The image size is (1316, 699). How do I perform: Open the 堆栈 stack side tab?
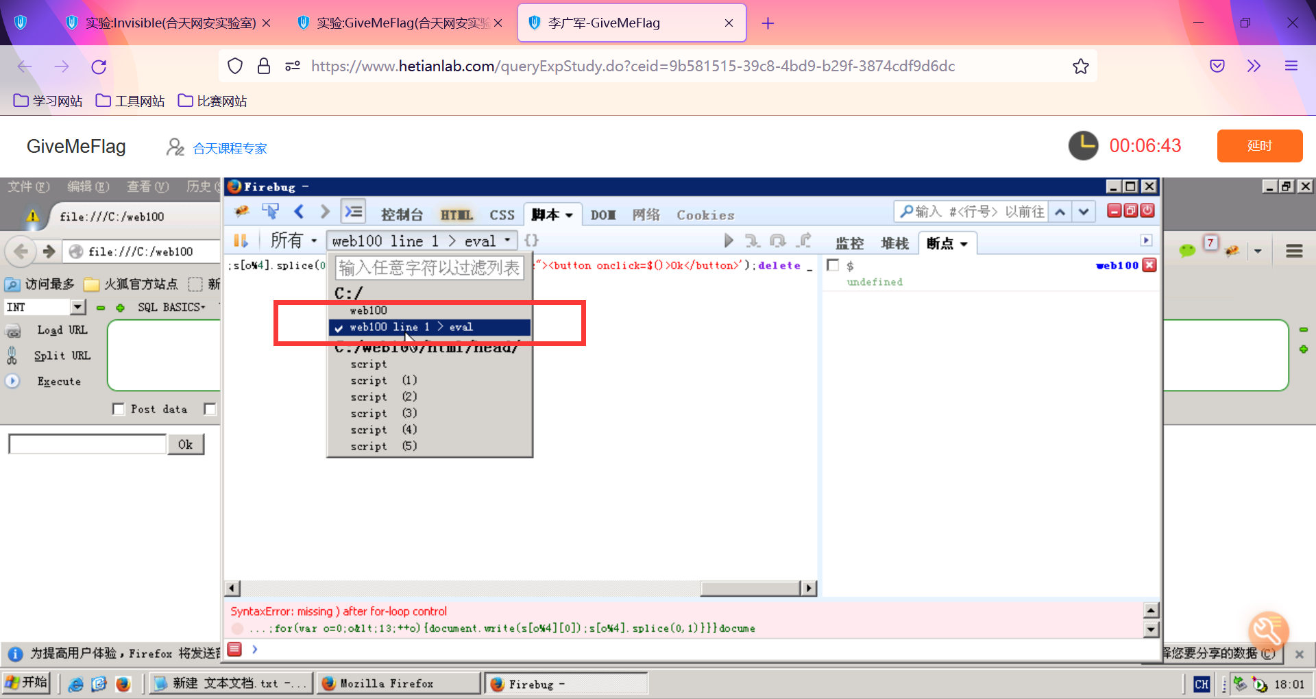click(x=895, y=243)
